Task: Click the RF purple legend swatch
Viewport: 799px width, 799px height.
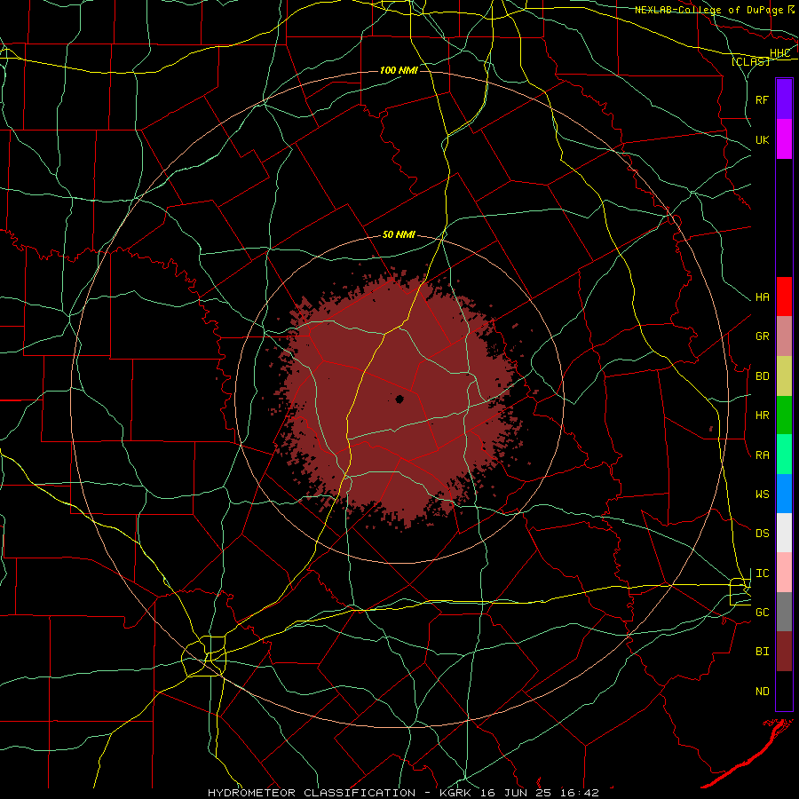Action: point(784,99)
